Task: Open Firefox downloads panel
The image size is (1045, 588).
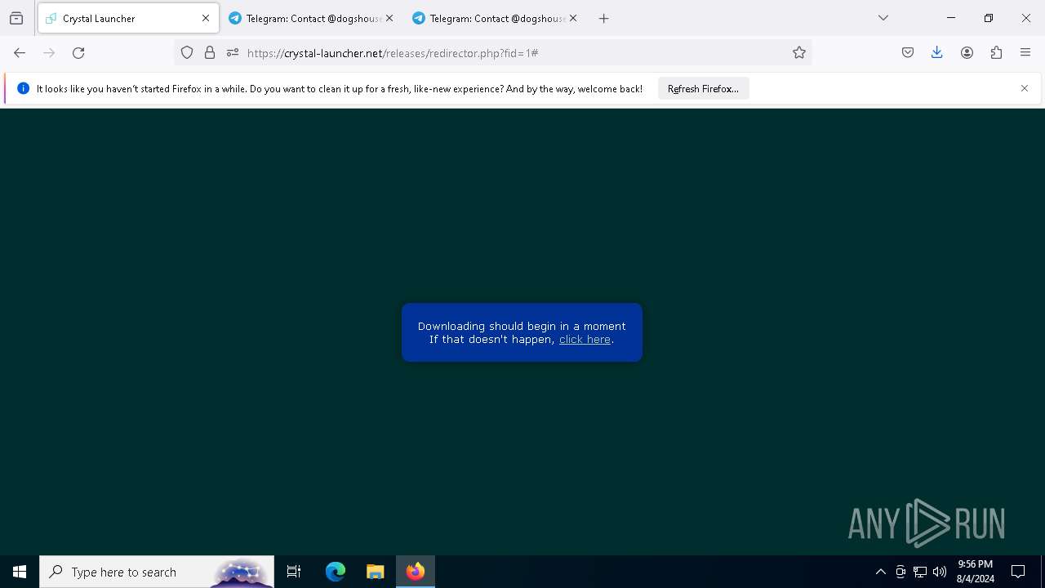Action: (x=937, y=53)
